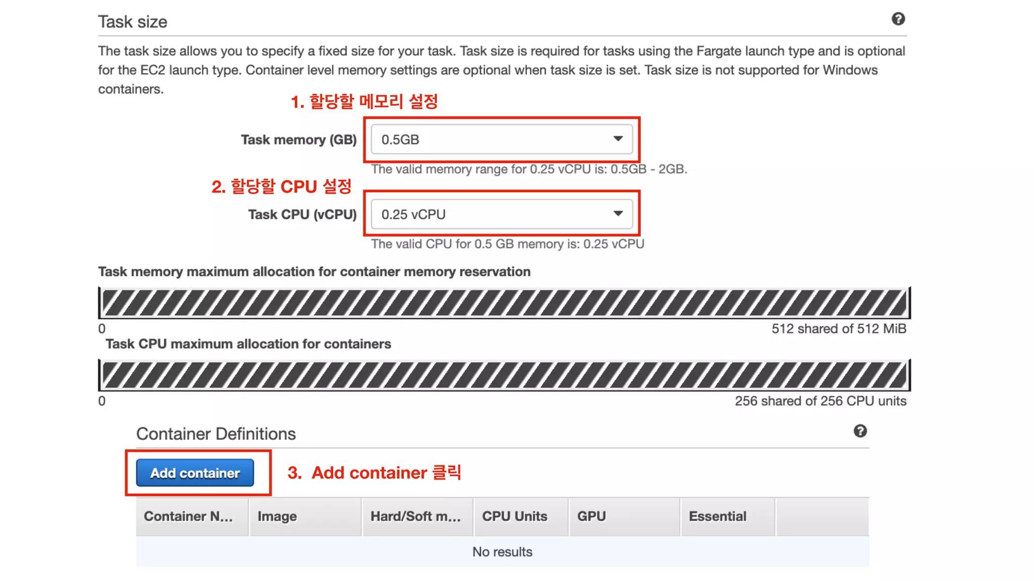Click the Add container button
This screenshot has width=1034, height=581.
pos(195,473)
